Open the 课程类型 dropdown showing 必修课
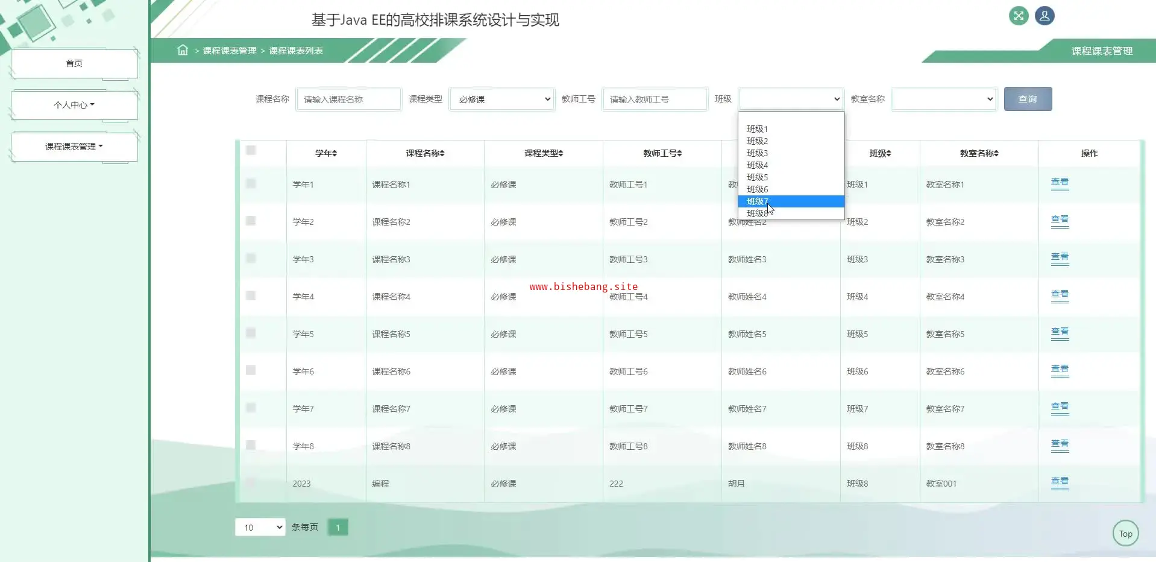 coord(502,99)
